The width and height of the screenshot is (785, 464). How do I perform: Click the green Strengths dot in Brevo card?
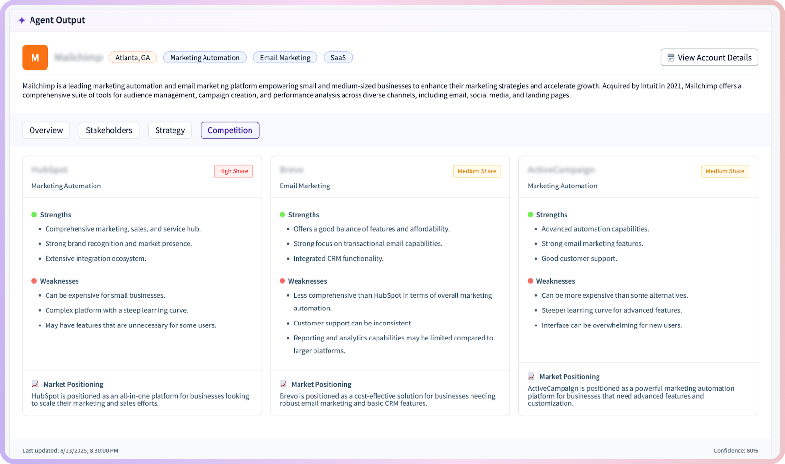tap(283, 215)
